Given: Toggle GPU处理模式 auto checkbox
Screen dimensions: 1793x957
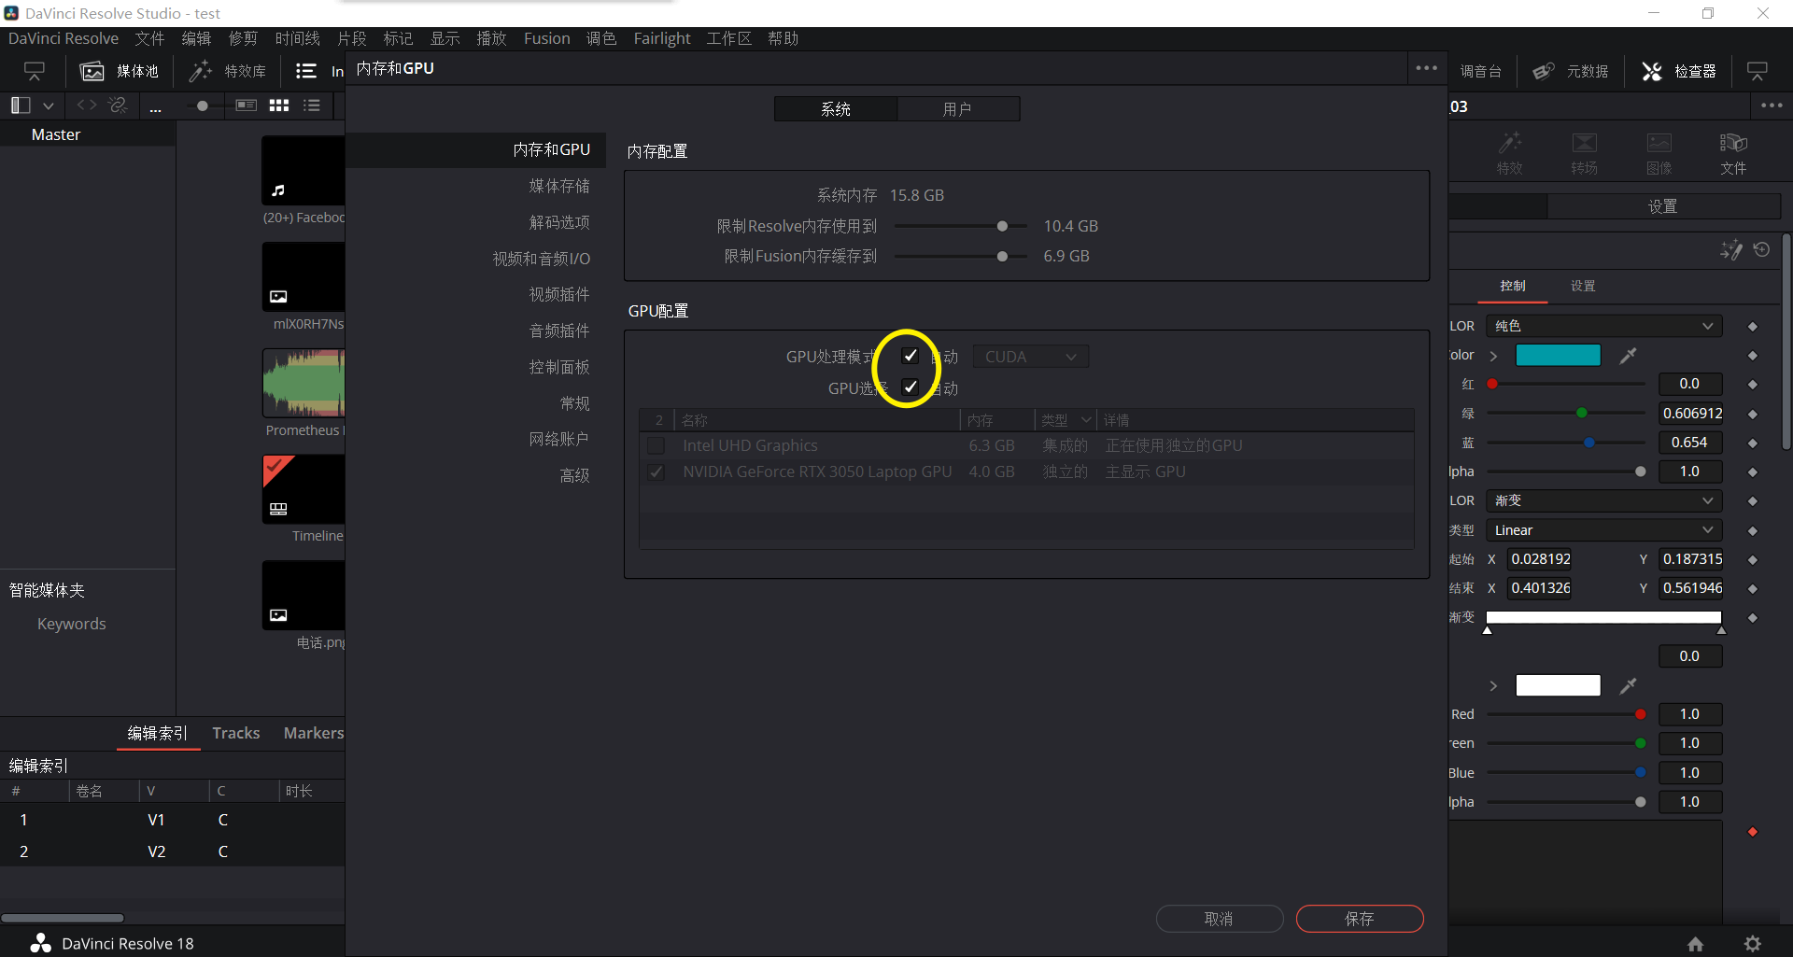Looking at the screenshot, I should coord(911,356).
